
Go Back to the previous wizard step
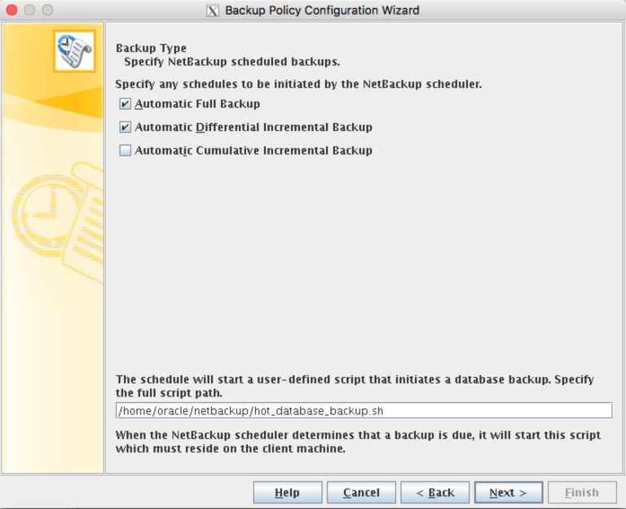[x=434, y=493]
